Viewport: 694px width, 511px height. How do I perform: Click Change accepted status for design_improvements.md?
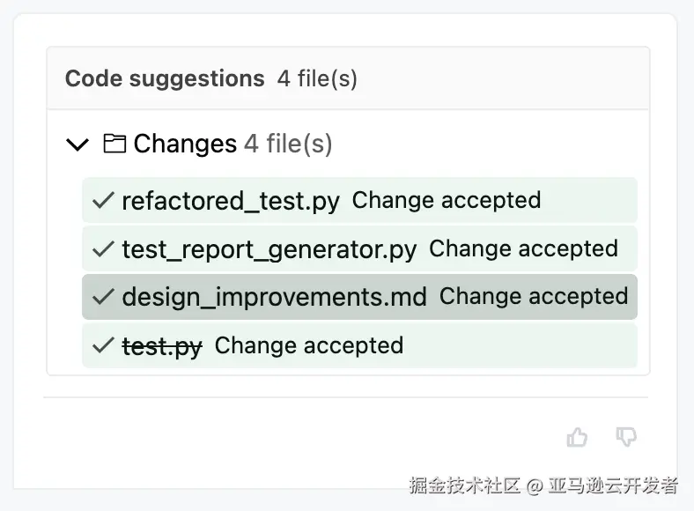point(534,296)
